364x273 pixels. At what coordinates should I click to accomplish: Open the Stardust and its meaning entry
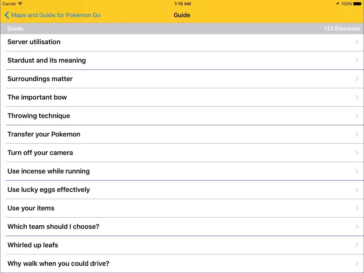46,61
